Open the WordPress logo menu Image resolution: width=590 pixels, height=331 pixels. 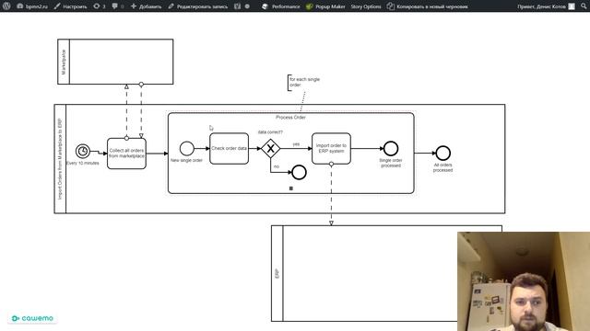pyautogui.click(x=6, y=6)
